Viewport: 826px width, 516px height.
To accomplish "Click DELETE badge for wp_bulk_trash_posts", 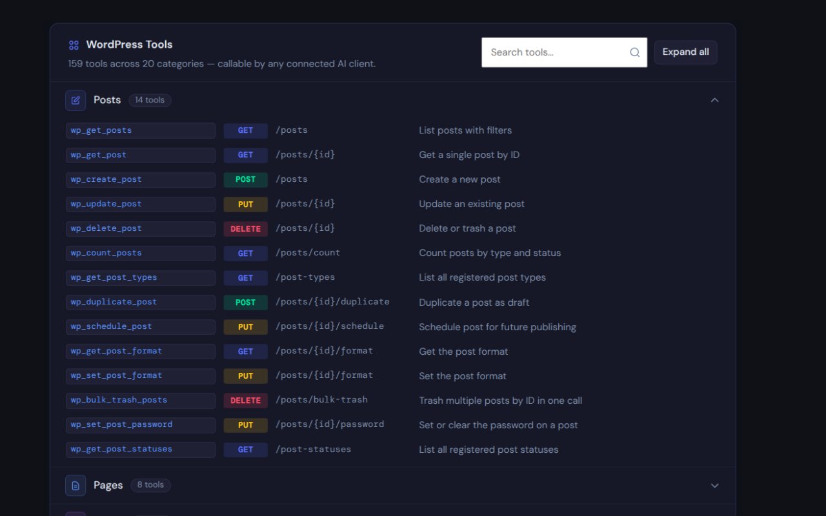I will point(245,400).
